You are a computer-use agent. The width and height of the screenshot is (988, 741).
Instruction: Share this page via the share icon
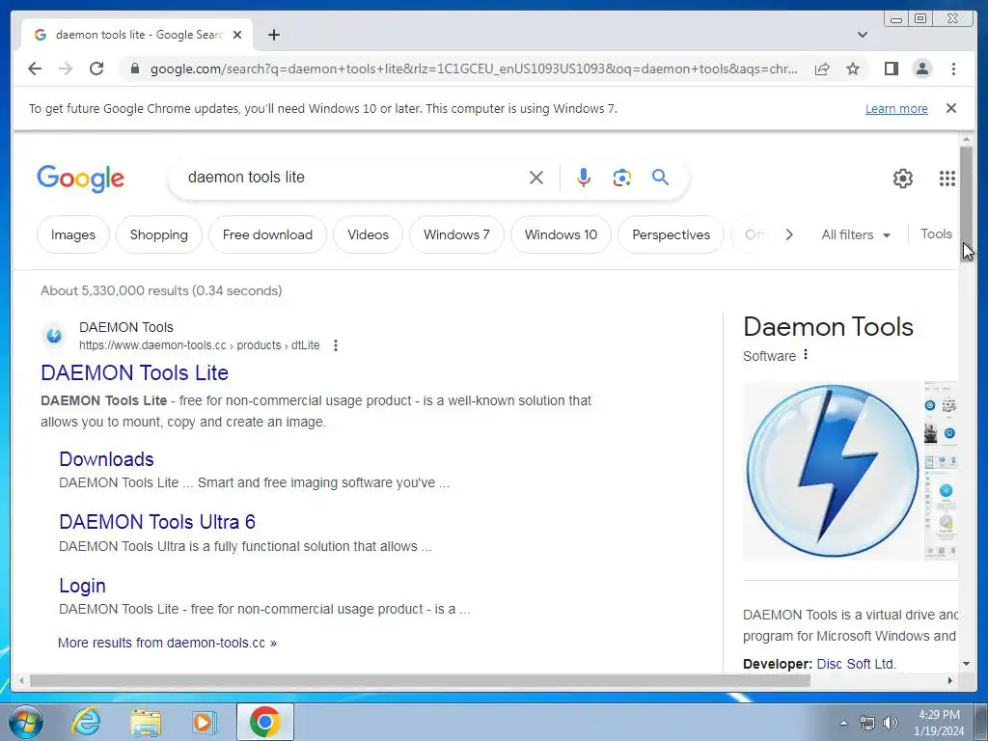coord(822,69)
